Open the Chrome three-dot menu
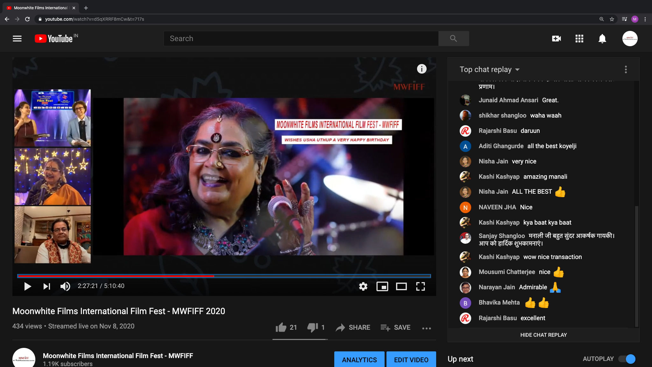 point(645,19)
